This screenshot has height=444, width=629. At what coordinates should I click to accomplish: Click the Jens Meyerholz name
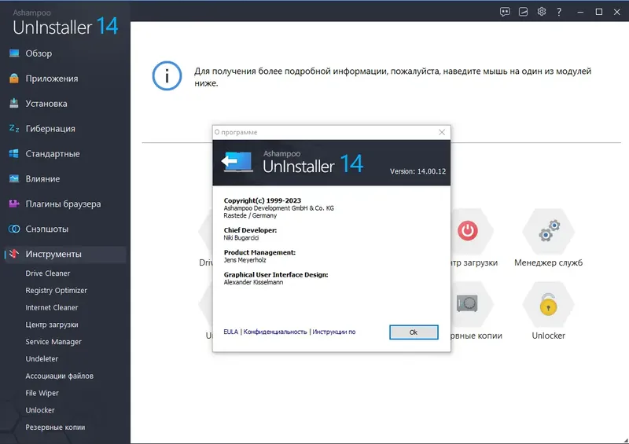coord(245,260)
